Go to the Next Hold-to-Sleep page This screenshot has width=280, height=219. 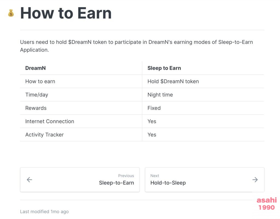(x=205, y=180)
